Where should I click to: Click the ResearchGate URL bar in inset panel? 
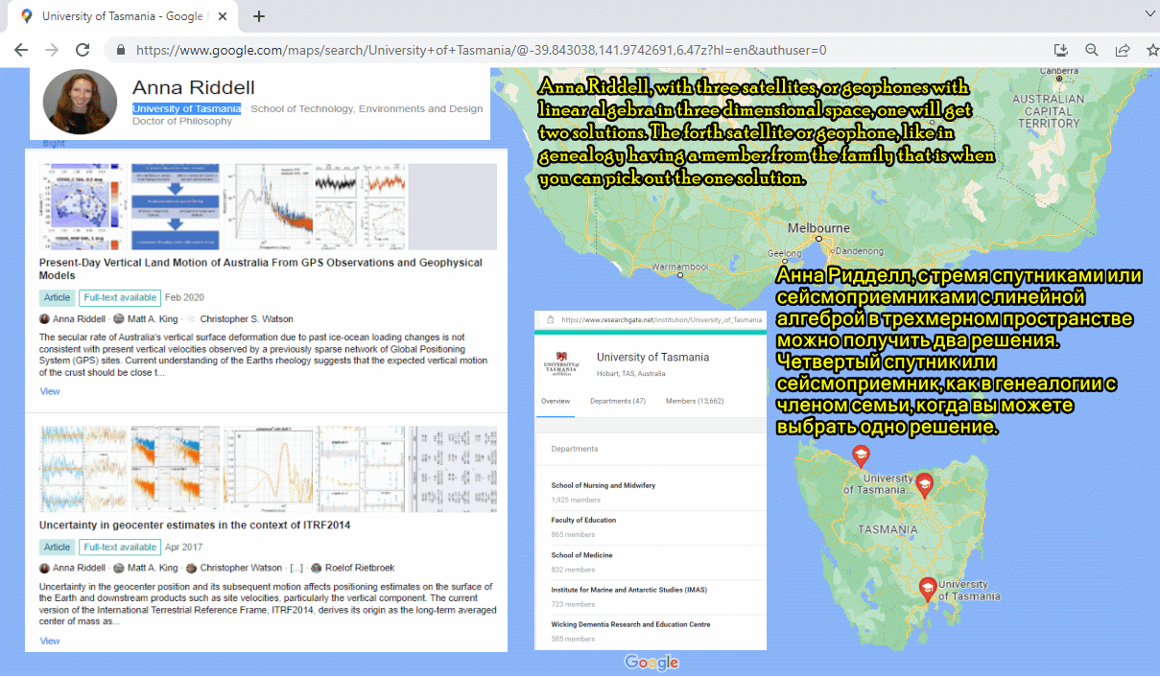651,320
